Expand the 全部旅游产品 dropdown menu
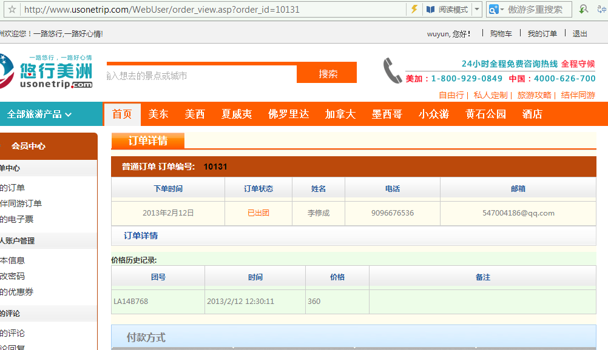 click(x=39, y=114)
